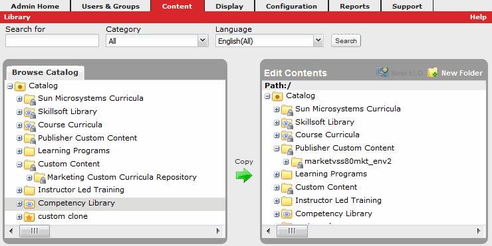Click Custom Content folder icon in Edit Contents
Screen dimensions: 492x246
[x=287, y=188]
